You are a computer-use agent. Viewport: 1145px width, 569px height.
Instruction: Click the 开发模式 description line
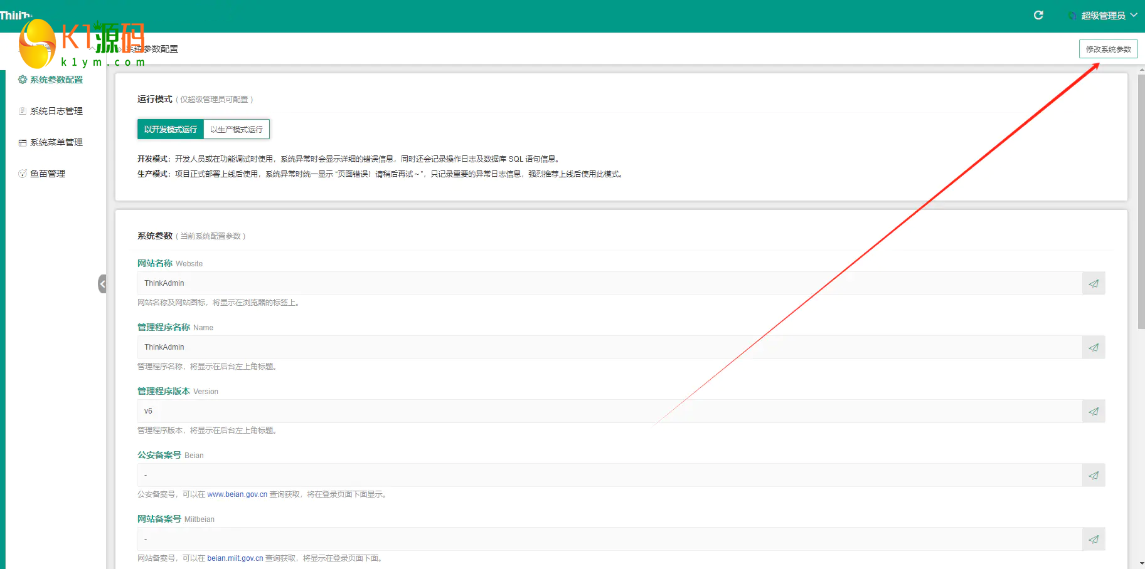(349, 159)
